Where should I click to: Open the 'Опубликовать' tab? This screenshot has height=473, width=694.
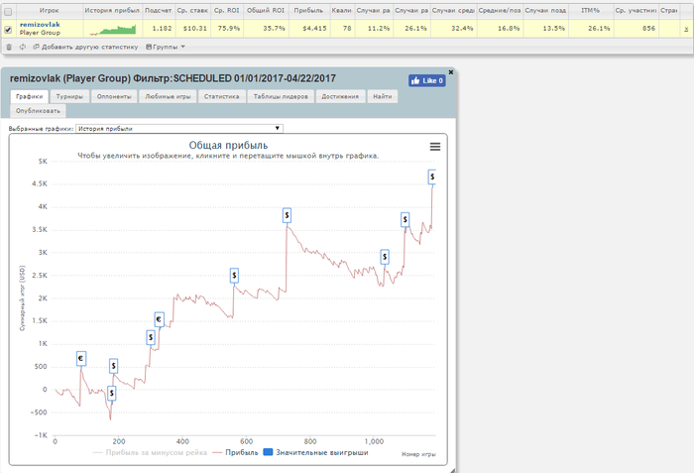click(38, 111)
